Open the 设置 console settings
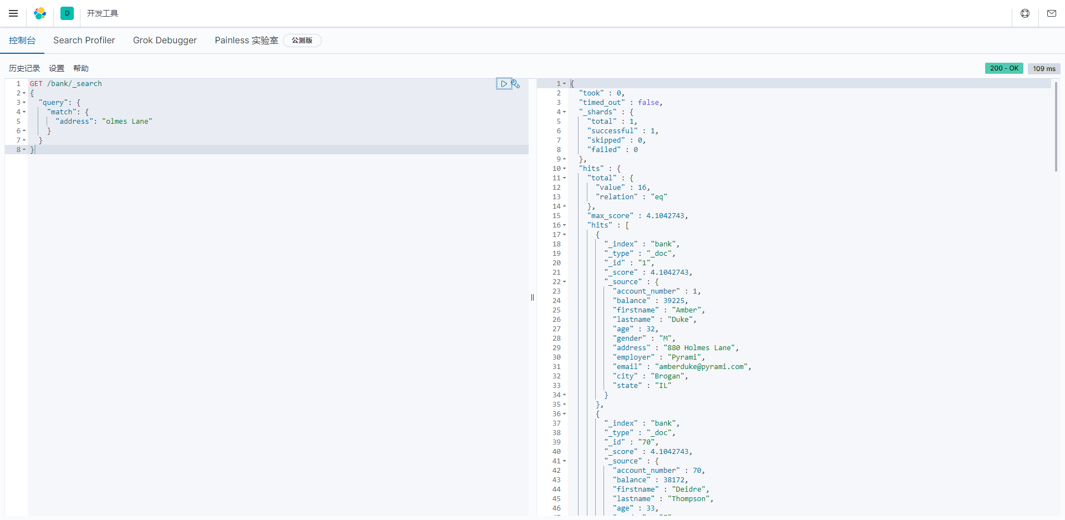 point(57,68)
